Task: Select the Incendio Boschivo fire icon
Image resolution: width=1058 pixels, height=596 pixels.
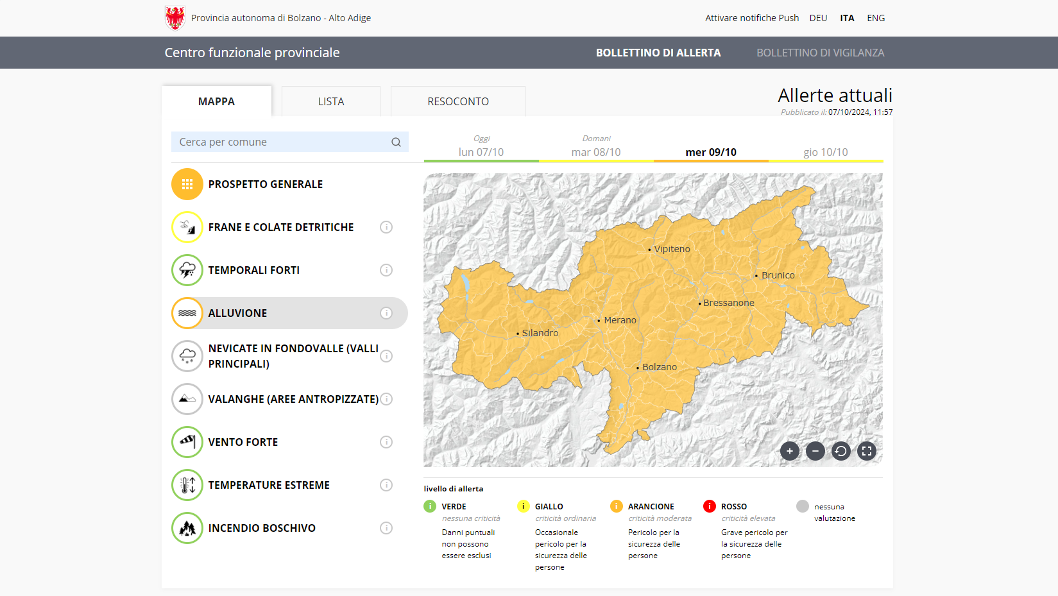Action: pos(187,528)
